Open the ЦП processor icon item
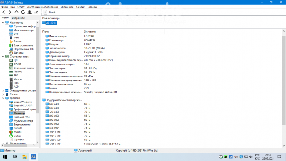 pos(13,60)
